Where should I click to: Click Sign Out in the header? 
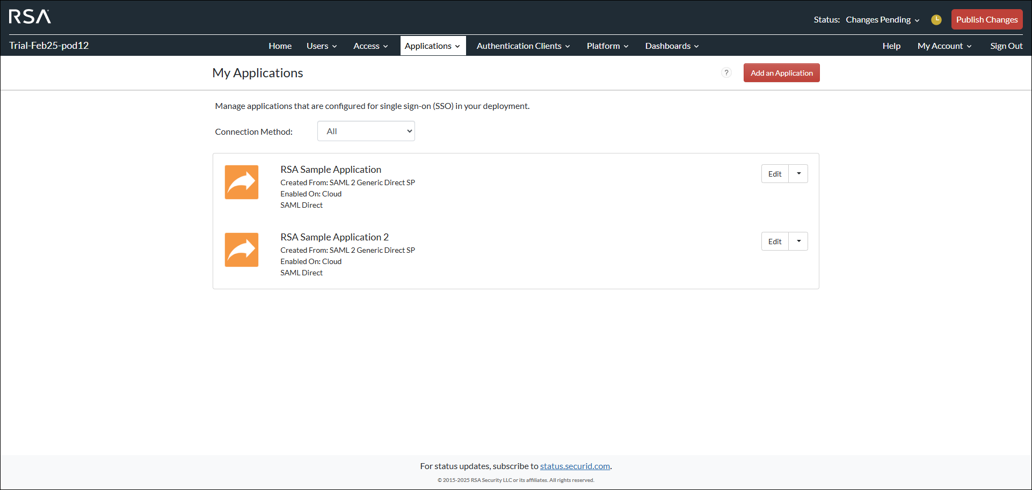coord(1006,46)
